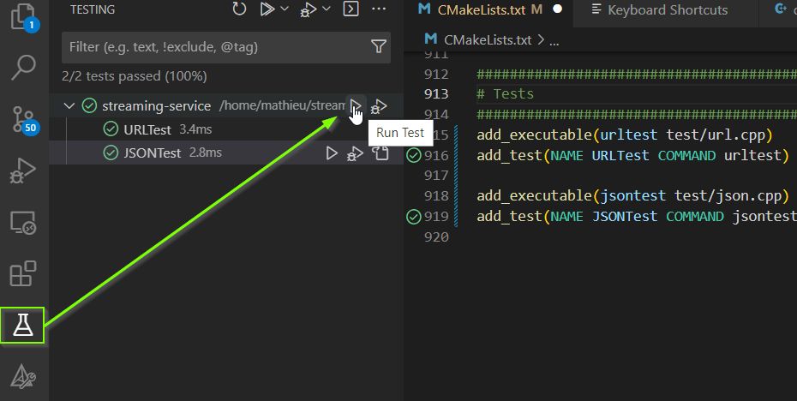This screenshot has width=797, height=401.
Task: Refresh tests in the Testing panel
Action: pos(239,9)
